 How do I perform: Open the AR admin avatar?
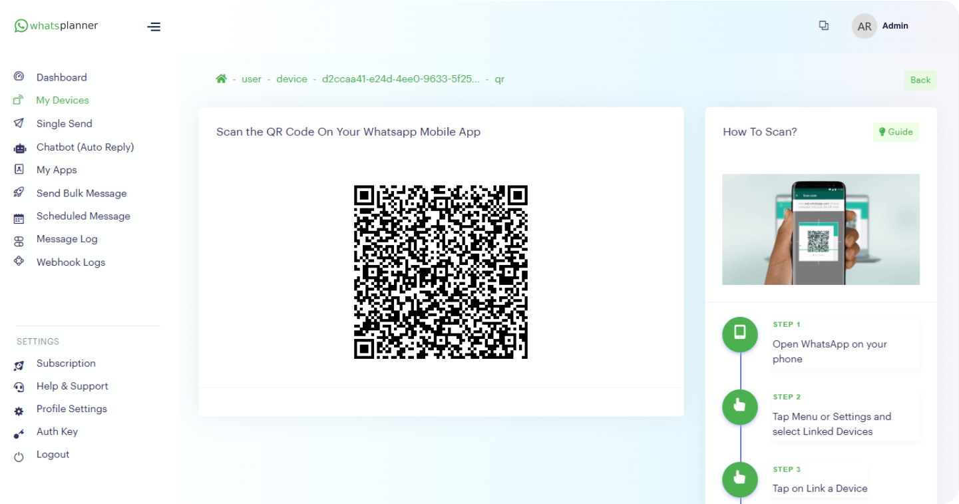864,27
